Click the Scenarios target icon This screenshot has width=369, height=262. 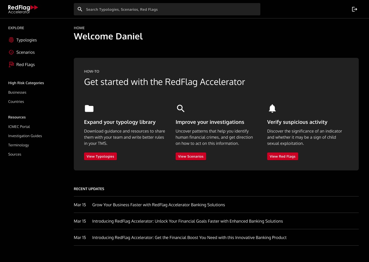tap(11, 52)
